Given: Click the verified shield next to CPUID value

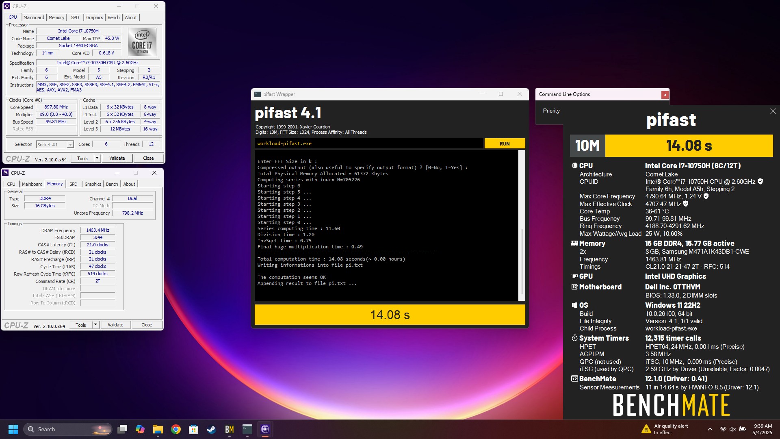Looking at the screenshot, I should 760,182.
